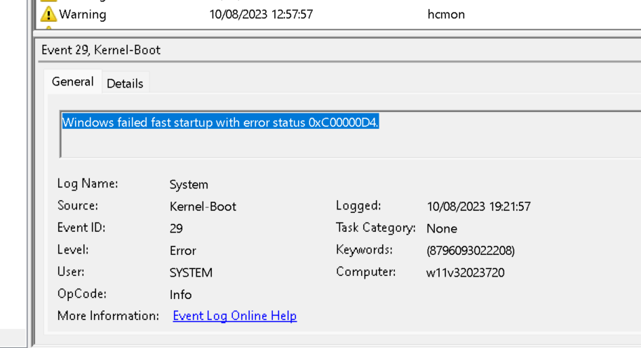
Task: Click the 10/08/2023 12:57:57 timestamp cell
Action: click(x=261, y=14)
